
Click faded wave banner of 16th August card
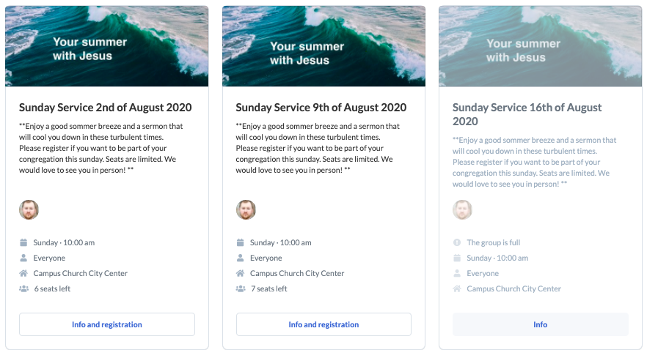540,46
